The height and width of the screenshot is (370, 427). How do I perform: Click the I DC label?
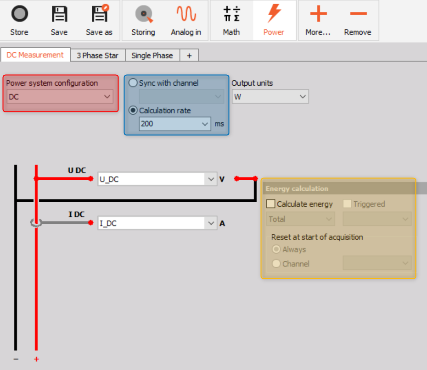(x=77, y=215)
